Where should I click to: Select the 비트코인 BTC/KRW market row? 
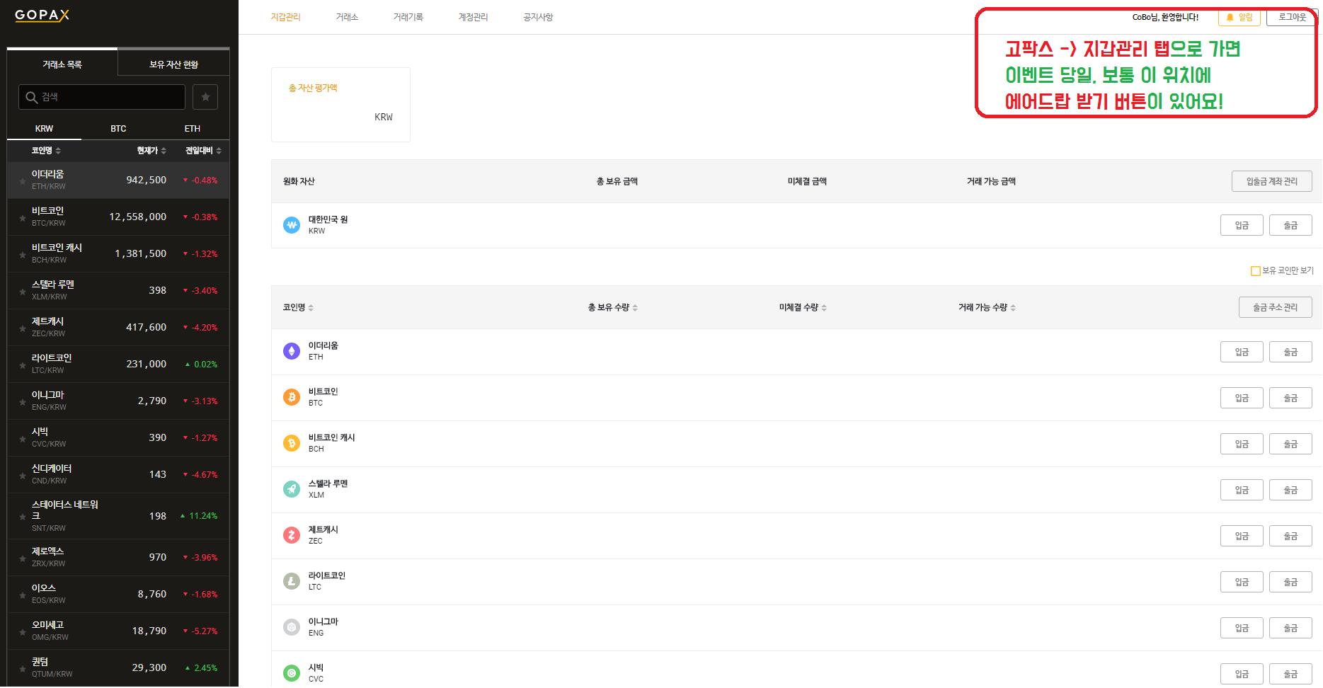point(118,217)
